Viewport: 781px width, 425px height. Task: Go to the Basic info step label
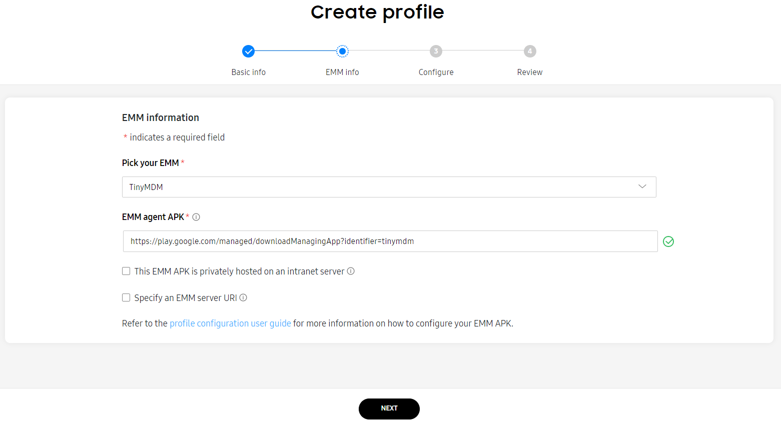click(248, 72)
